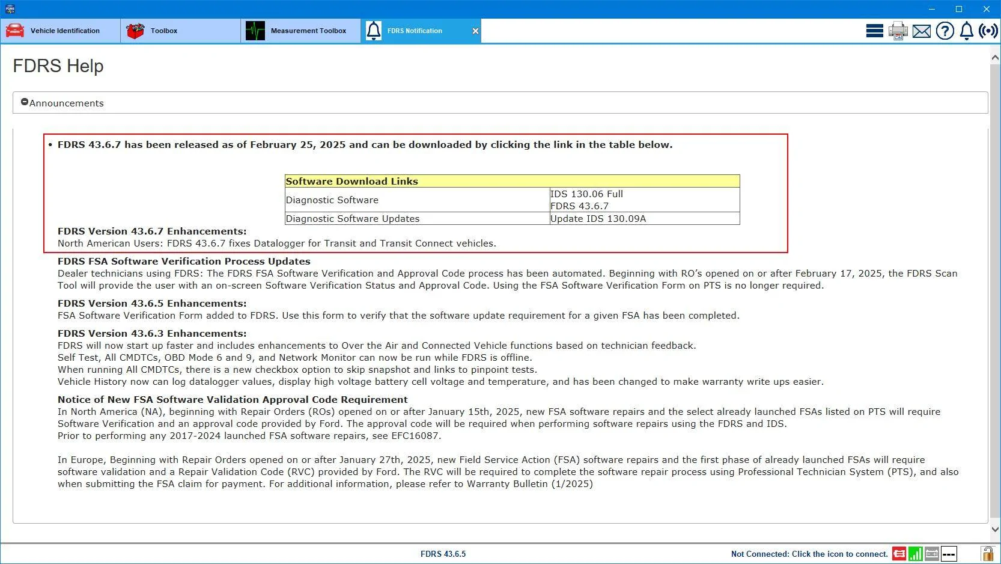Click the gray battery voltage icon
Screen dimensions: 1001x564
pos(932,554)
